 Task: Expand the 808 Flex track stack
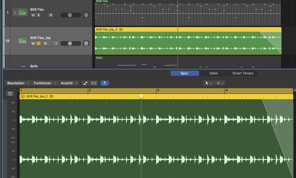tap(15, 12)
